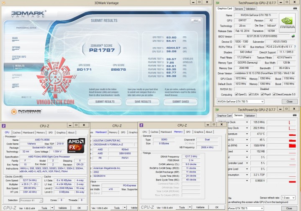
Task: Open the GPU selection dropdown in top GPU-Z window
Action: tap(240, 102)
